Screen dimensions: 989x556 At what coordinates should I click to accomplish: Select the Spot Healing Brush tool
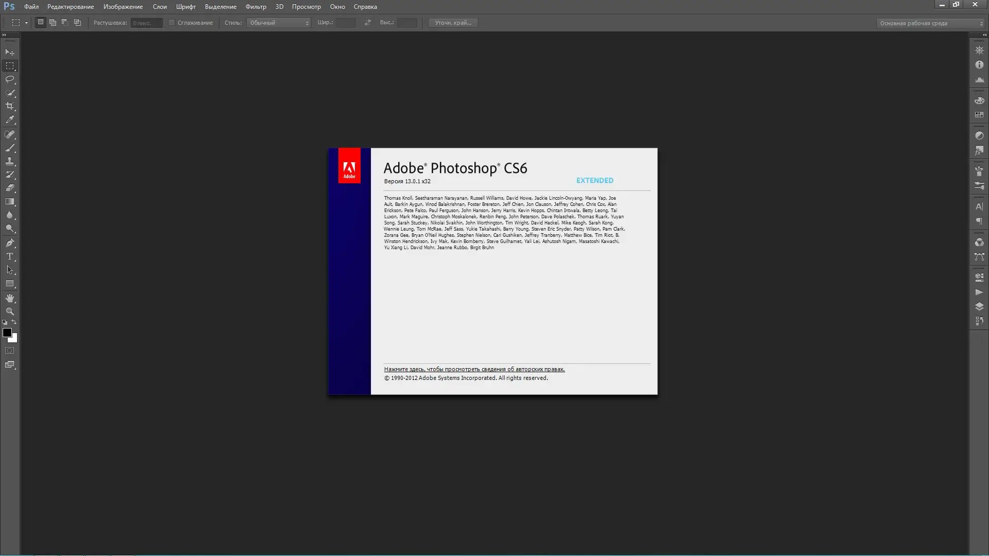(10, 134)
